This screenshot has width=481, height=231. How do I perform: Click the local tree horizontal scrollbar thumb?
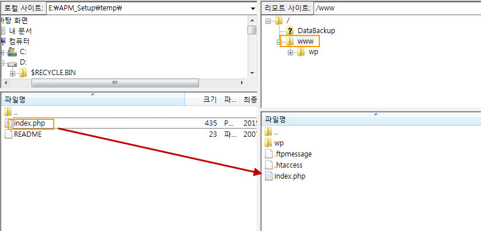click(115, 83)
